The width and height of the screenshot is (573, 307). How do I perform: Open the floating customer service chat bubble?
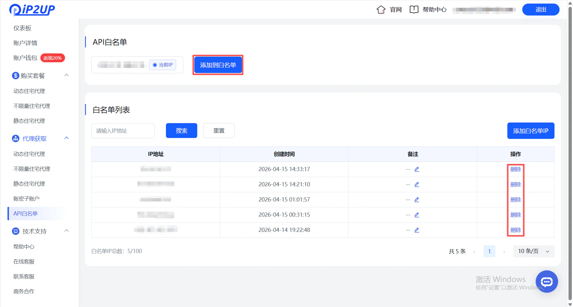(x=547, y=281)
